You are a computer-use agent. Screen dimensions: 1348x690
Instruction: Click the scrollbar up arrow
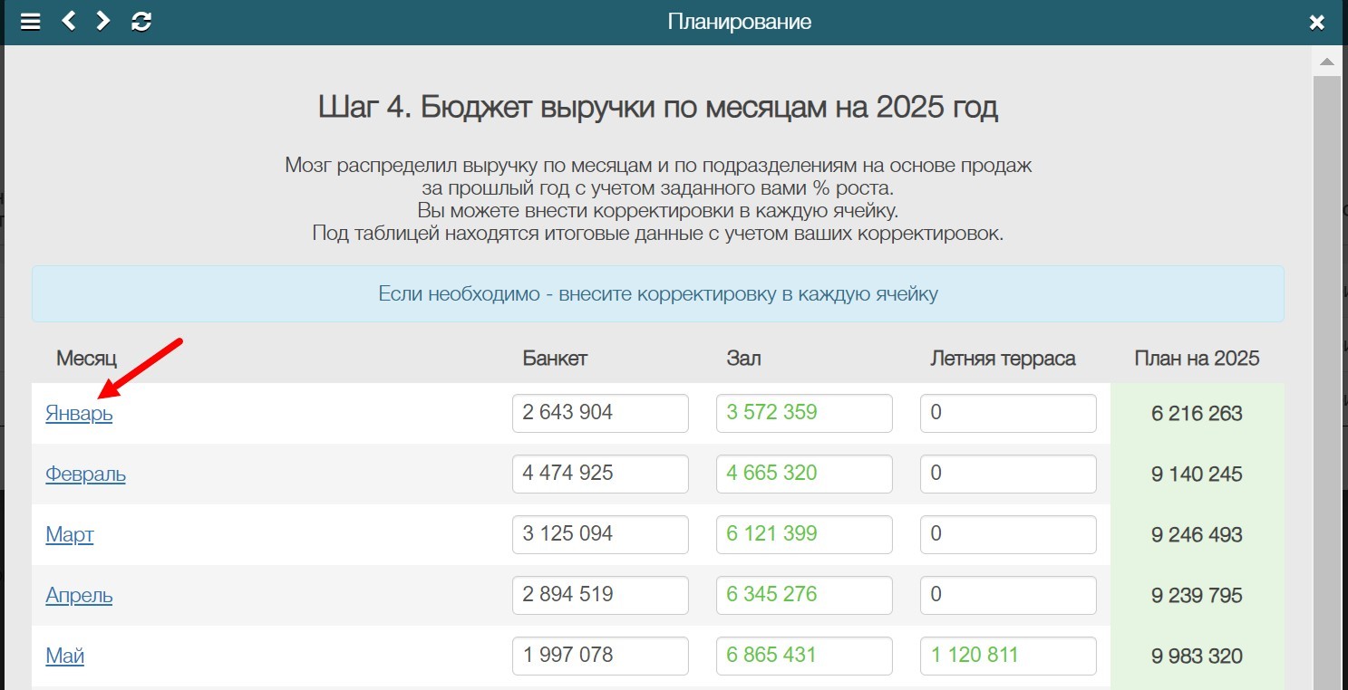pos(1326,62)
